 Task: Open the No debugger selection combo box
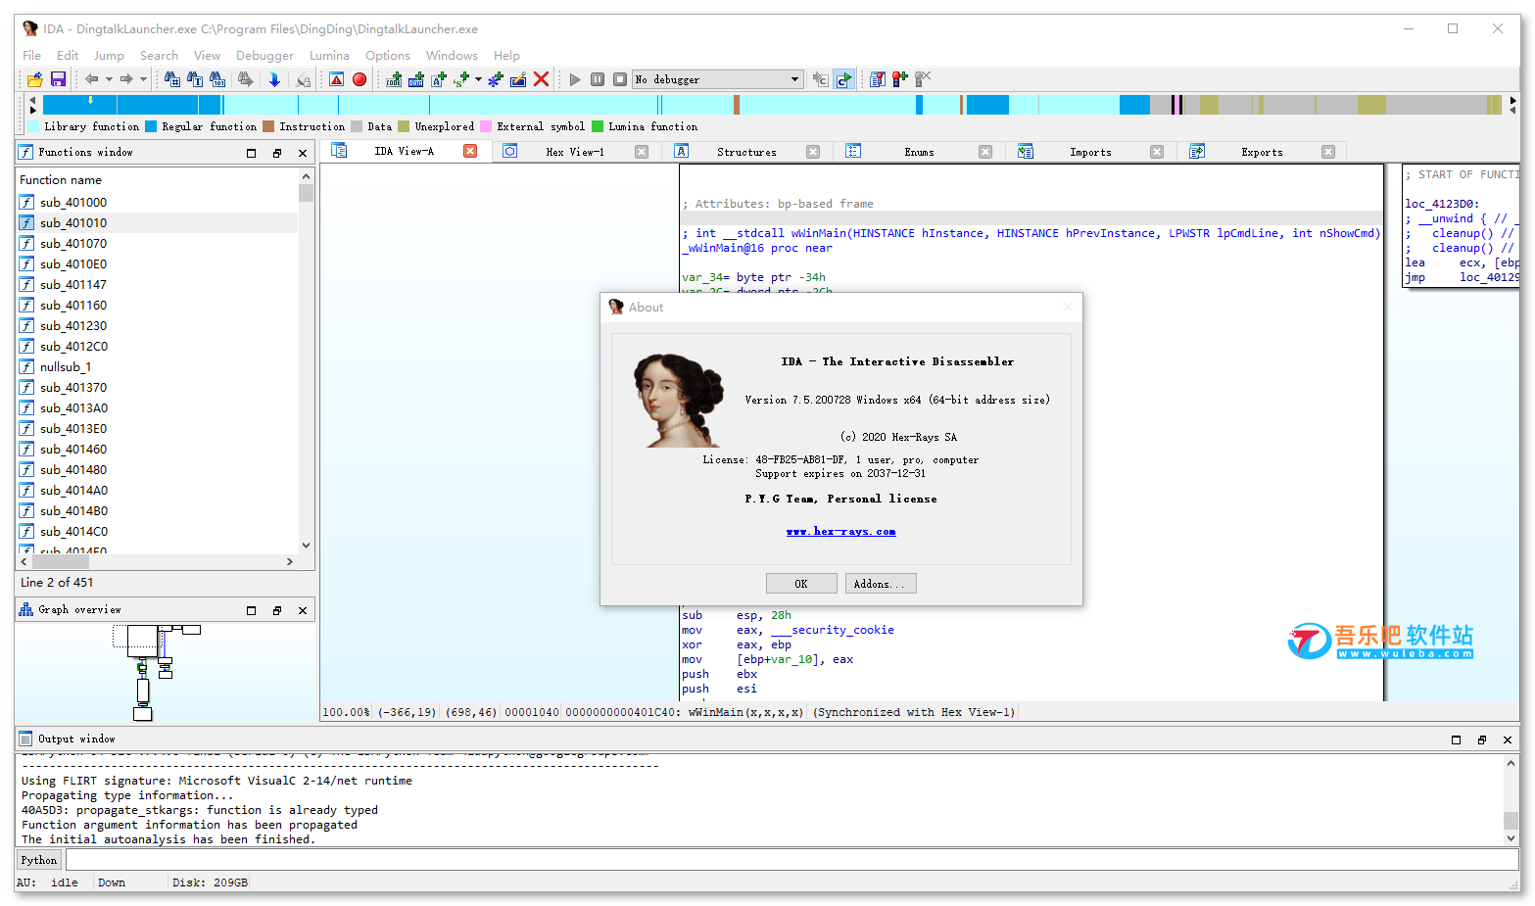(718, 79)
